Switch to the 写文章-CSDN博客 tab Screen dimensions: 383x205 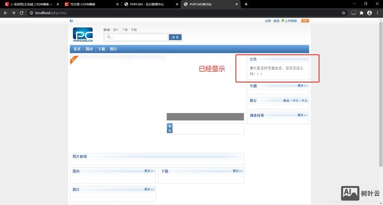[91, 4]
